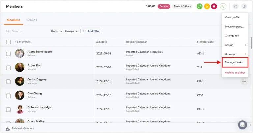Image resolution: width=253 pixels, height=133 pixels.
Task: Open the help question mark icon
Action: pyautogui.click(x=236, y=6)
